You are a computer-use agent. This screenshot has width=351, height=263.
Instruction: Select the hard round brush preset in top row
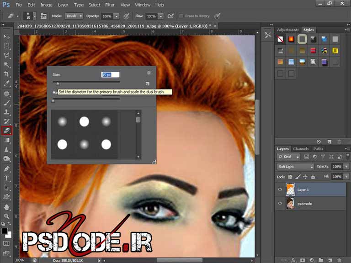coord(84,121)
